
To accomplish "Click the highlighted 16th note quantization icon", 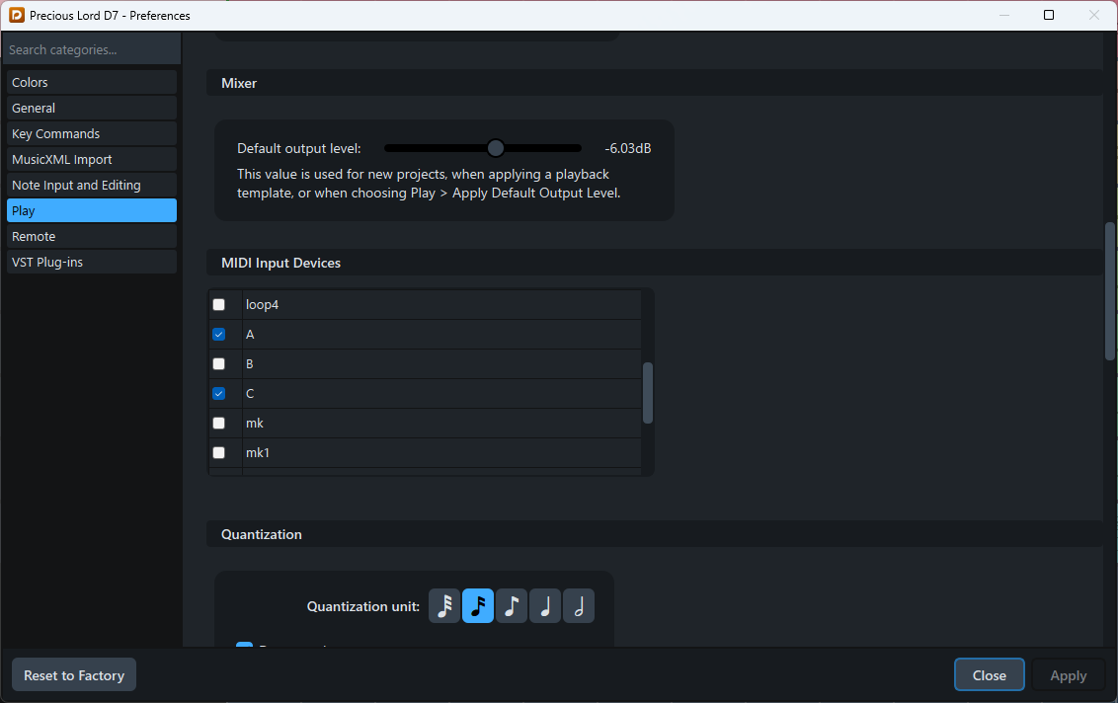I will (478, 605).
